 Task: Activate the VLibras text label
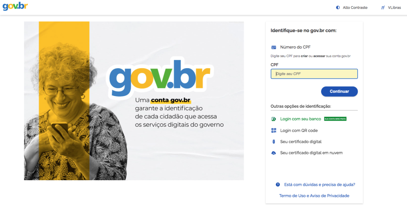[394, 8]
